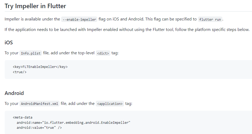This screenshot has width=252, height=134.
Task: Click the "To your" text before AndroidManifest.xml
Action: (x=12, y=104)
